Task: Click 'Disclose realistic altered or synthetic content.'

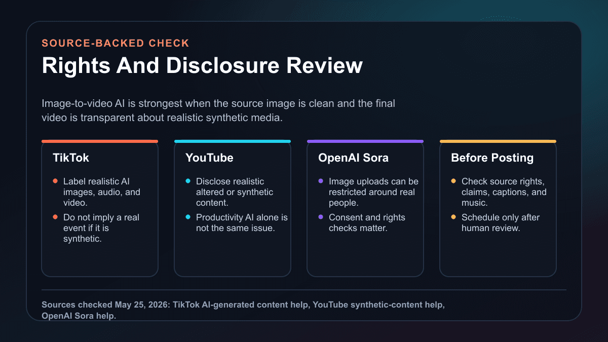Action: point(235,192)
